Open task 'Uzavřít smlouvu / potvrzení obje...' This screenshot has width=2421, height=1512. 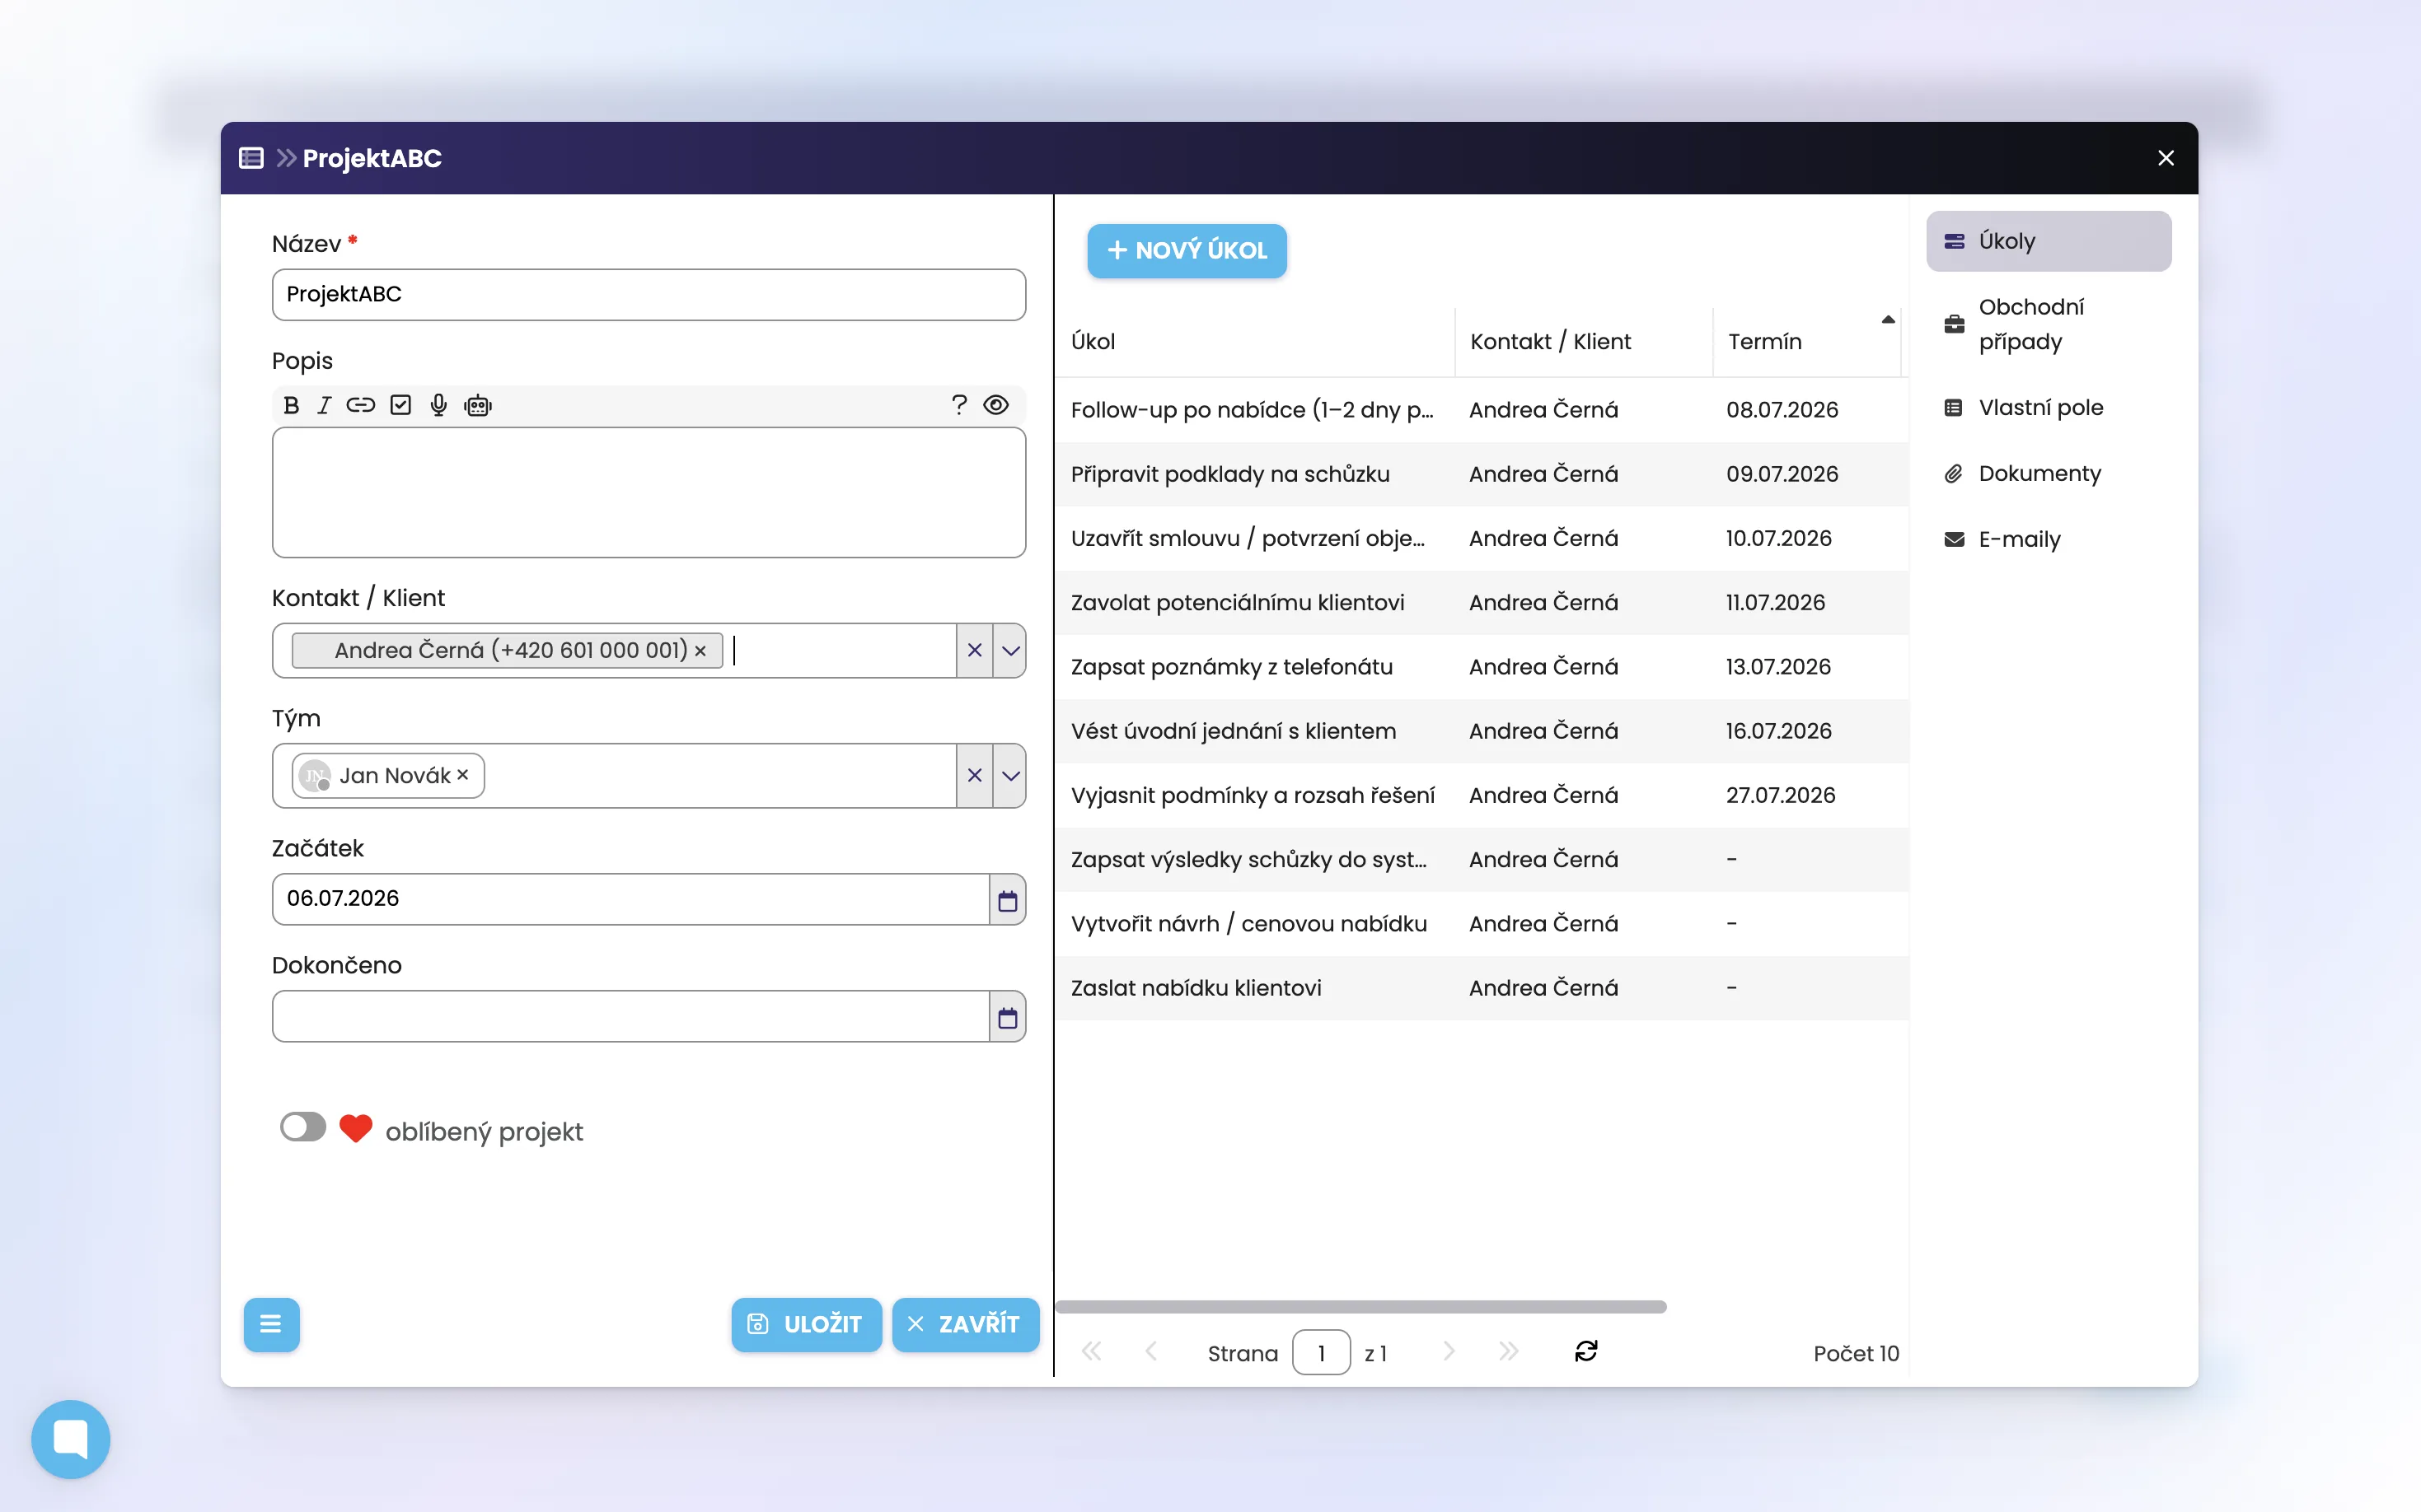point(1248,538)
